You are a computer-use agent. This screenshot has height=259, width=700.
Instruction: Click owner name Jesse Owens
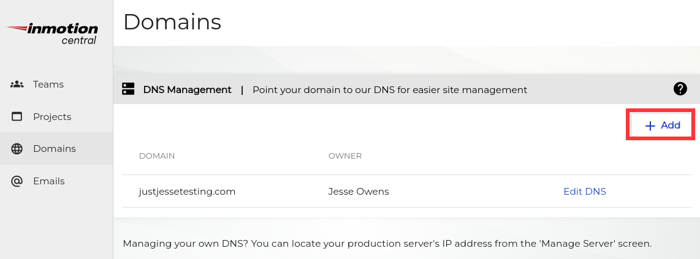pyautogui.click(x=359, y=192)
